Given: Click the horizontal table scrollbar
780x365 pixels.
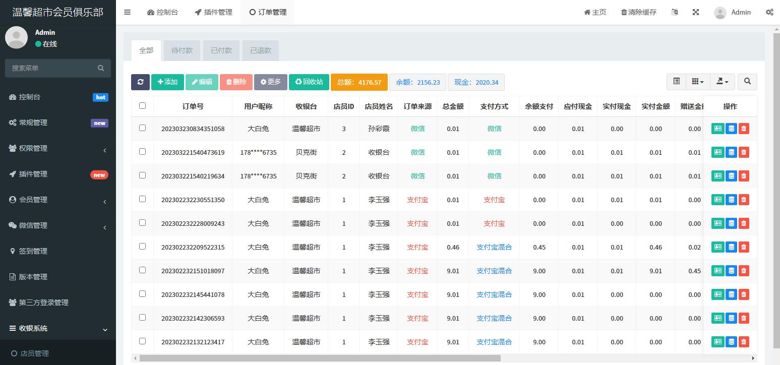Looking at the screenshot, I should 320,358.
